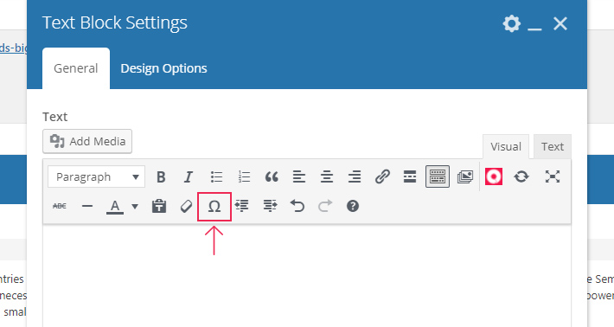Screen dimensions: 614x327
Task: Close the Text Block Settings panel
Action: [x=560, y=24]
